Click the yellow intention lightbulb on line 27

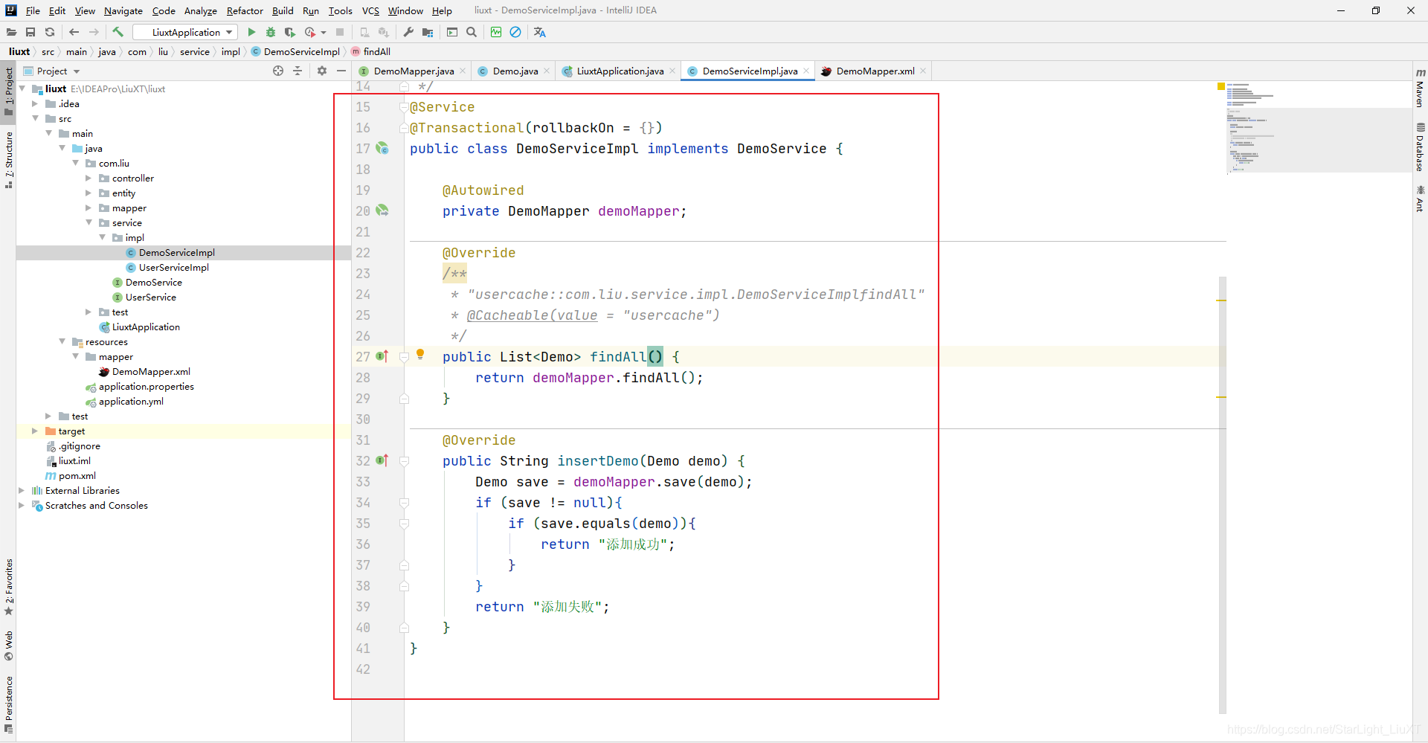click(x=420, y=355)
